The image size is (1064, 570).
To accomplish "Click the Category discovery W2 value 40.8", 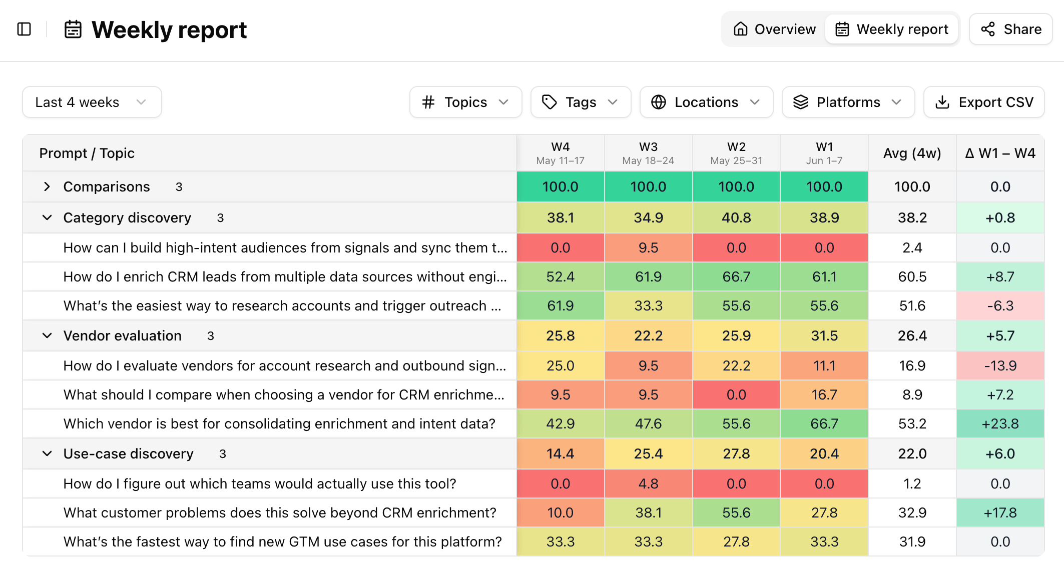I will tap(737, 217).
